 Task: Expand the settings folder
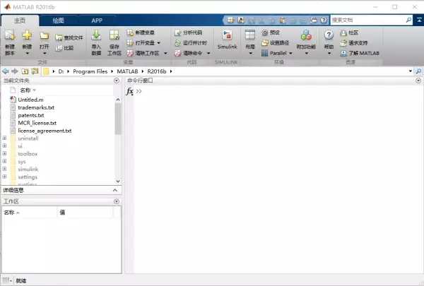click(x=5, y=177)
